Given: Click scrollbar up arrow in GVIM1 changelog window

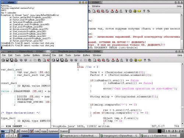Looking at the screenshot, I should point(182,15).
